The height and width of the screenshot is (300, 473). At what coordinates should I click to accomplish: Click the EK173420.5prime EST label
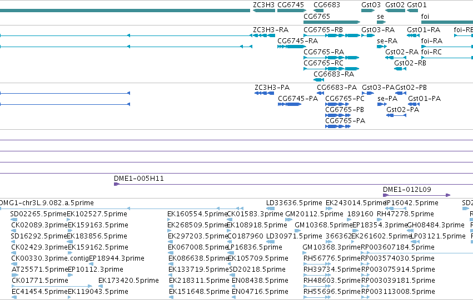point(128,281)
